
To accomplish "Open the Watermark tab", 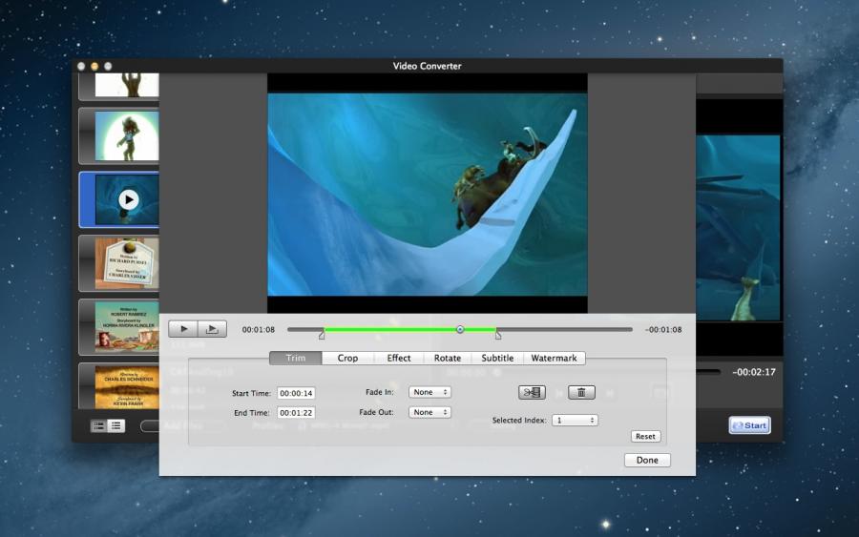I will pos(554,358).
